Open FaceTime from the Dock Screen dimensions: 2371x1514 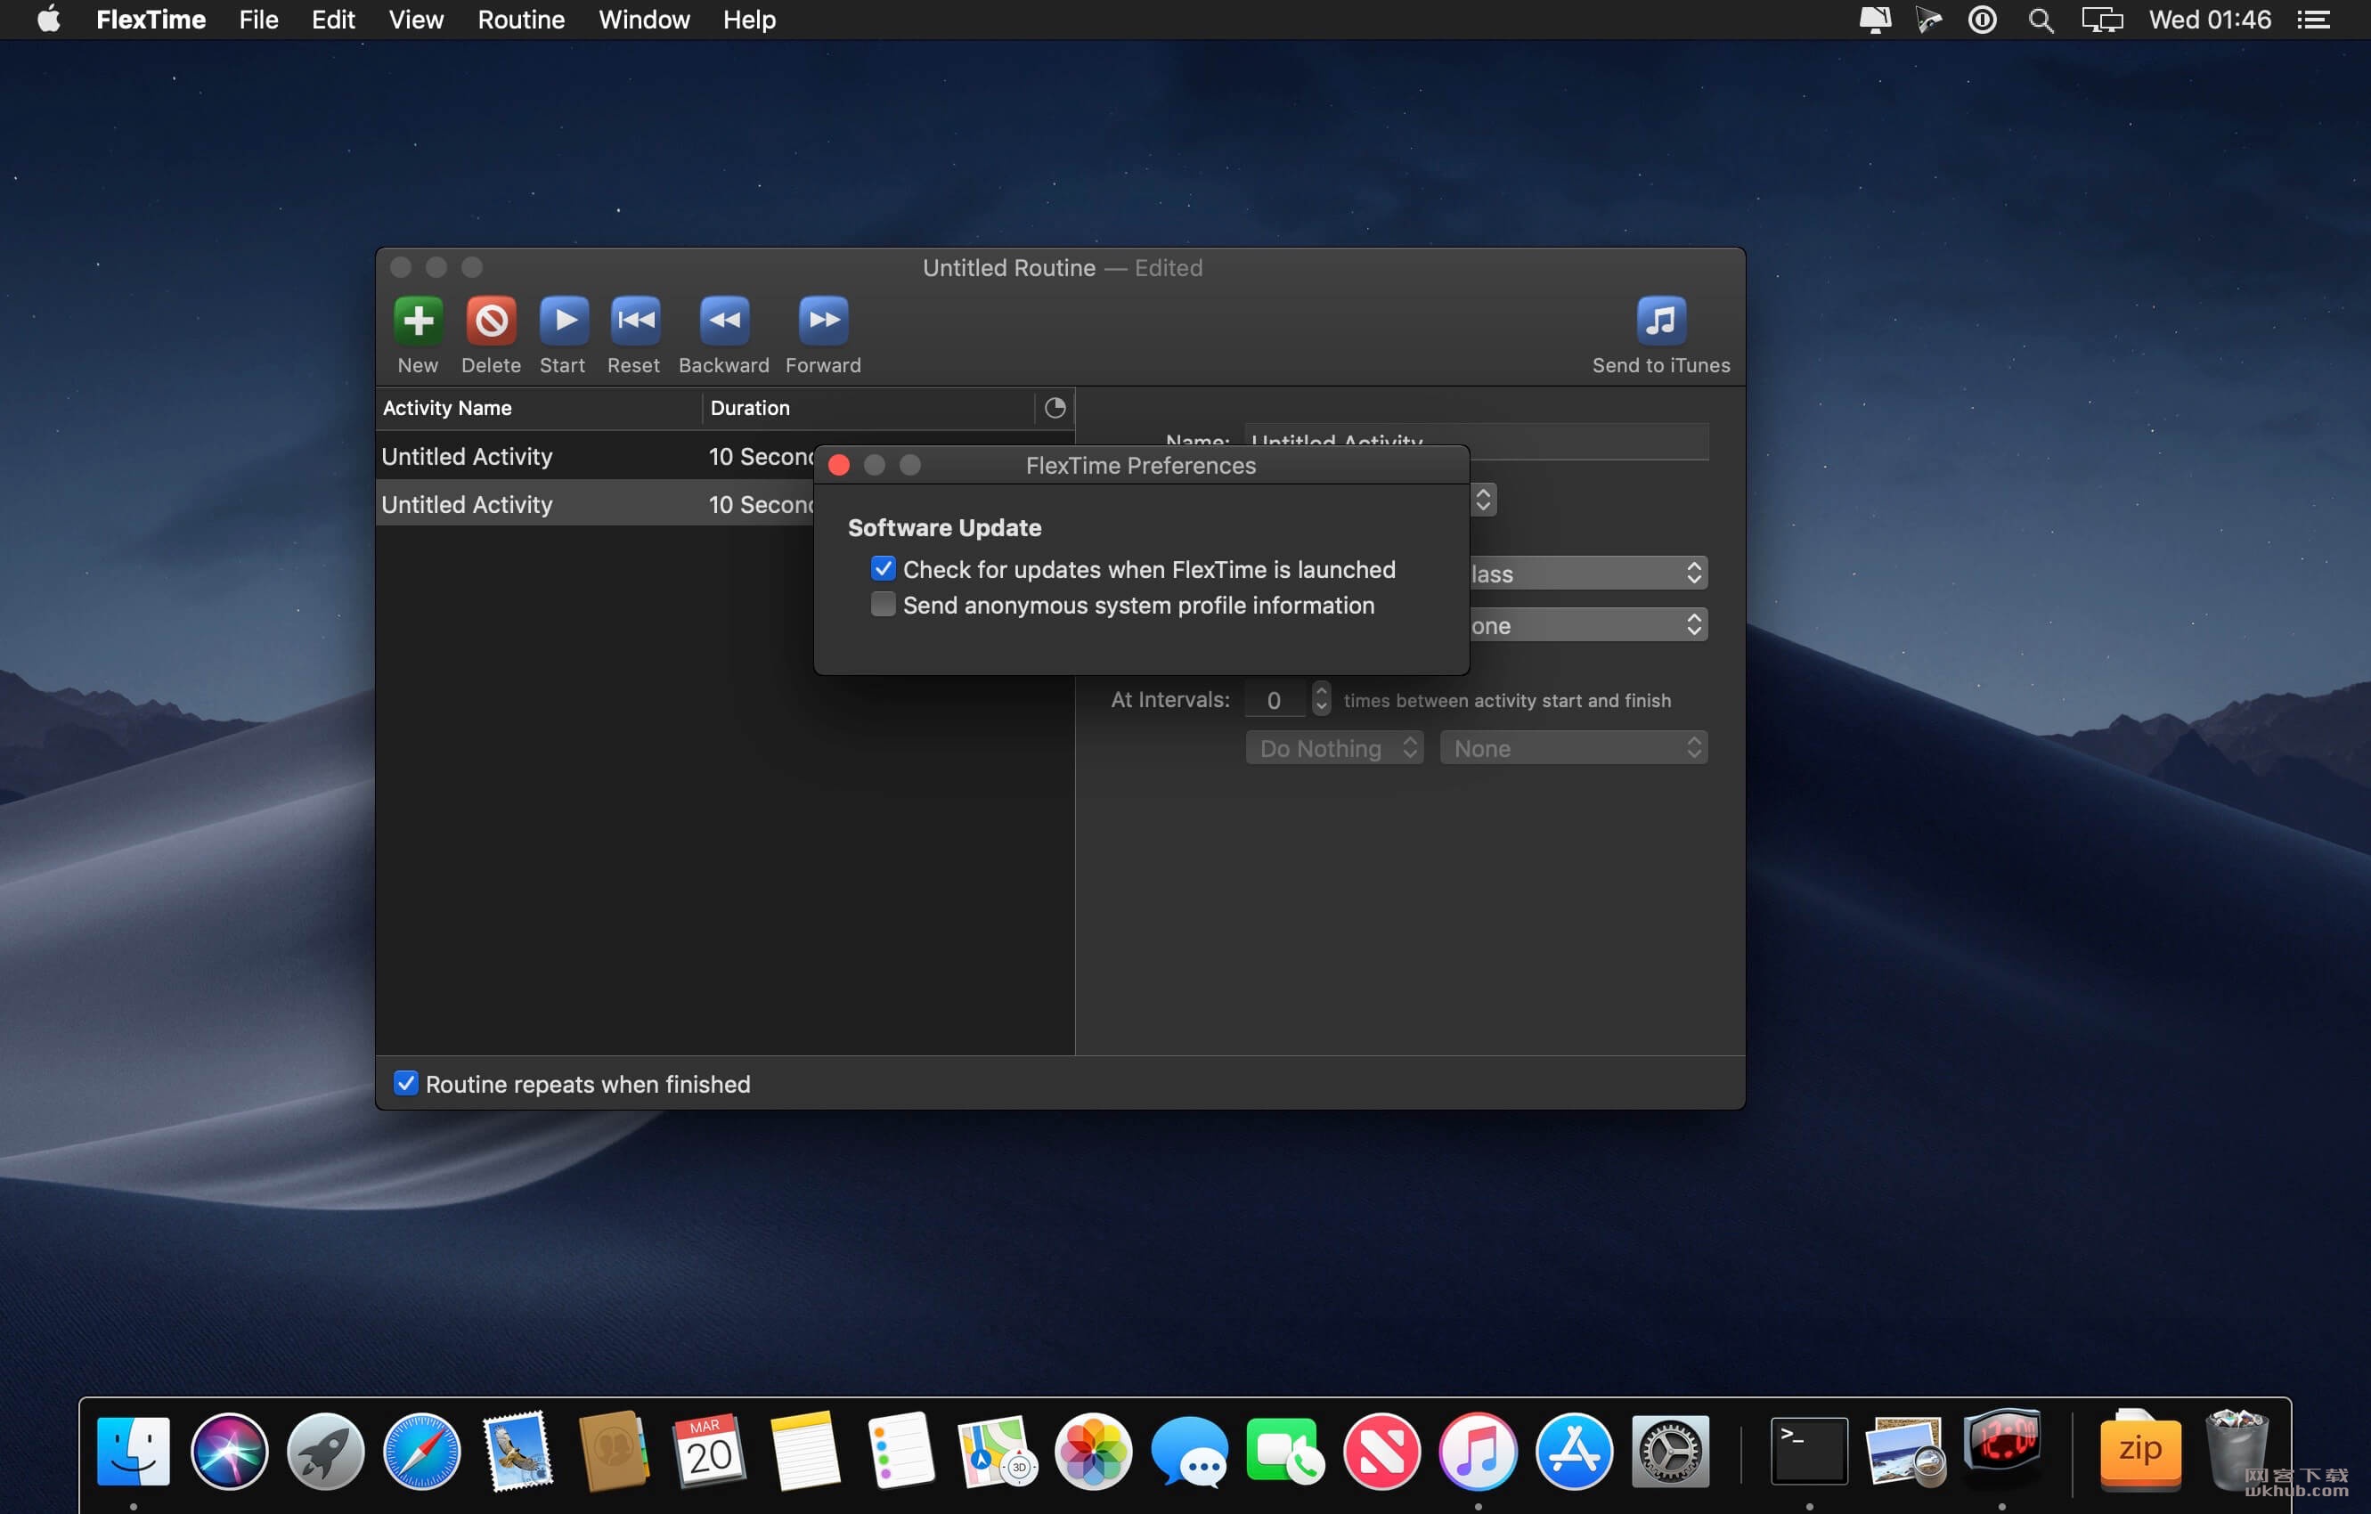[1285, 1451]
